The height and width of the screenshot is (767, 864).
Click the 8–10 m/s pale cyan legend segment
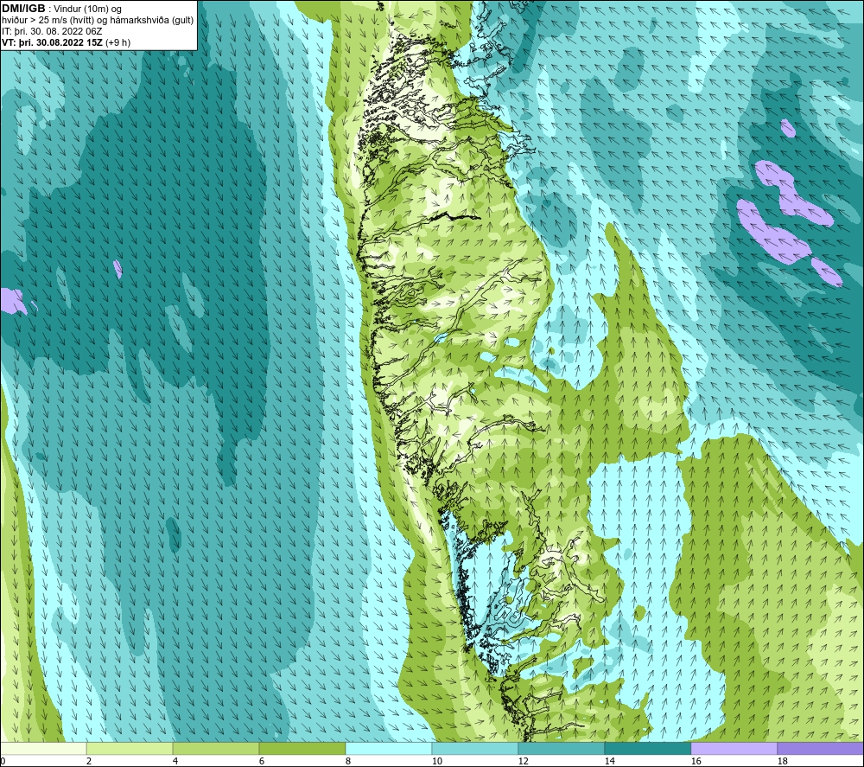pyautogui.click(x=389, y=749)
